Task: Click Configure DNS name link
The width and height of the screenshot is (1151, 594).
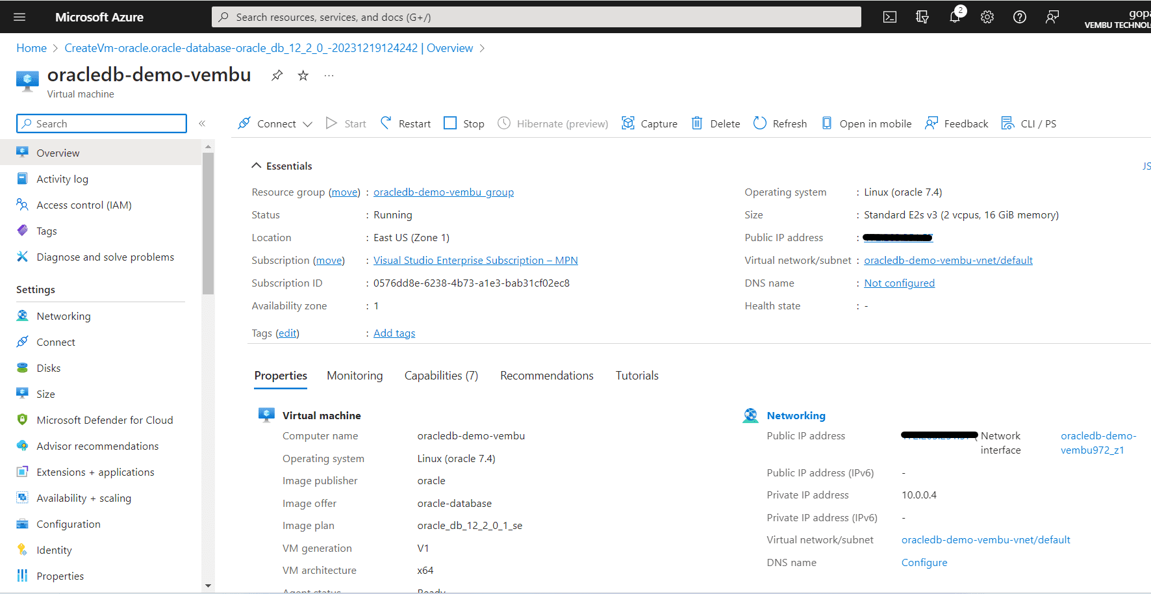Action: [924, 563]
